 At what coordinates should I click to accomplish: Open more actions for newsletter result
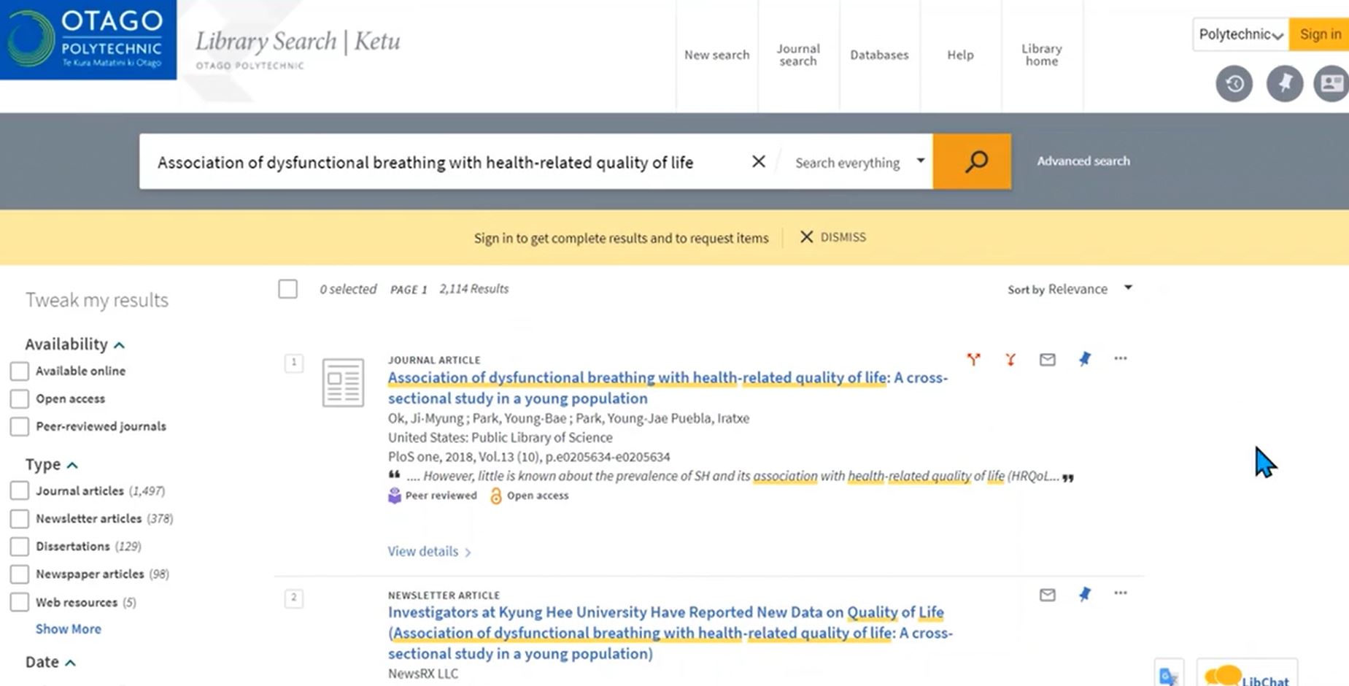(1121, 593)
